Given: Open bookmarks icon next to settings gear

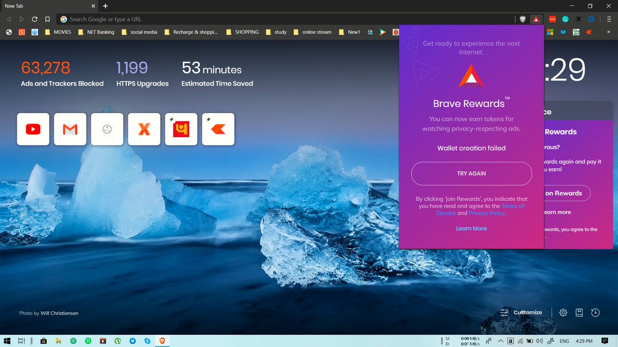Looking at the screenshot, I should 579,312.
